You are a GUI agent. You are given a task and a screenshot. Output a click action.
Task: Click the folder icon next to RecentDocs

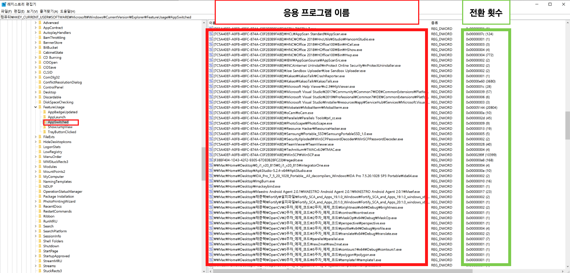[x=40, y=207]
